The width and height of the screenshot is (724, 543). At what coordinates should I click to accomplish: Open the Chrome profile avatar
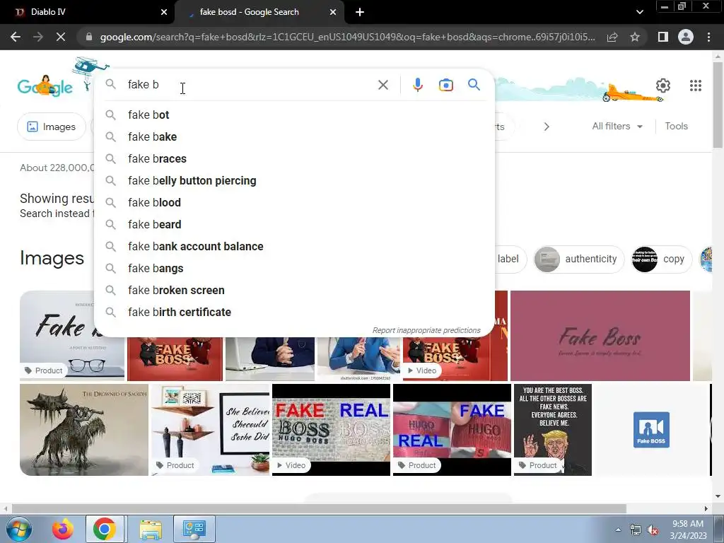pos(686,37)
